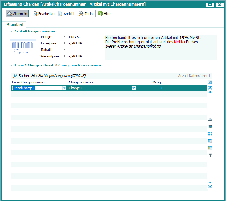Switch to the Standard tab

point(15,25)
